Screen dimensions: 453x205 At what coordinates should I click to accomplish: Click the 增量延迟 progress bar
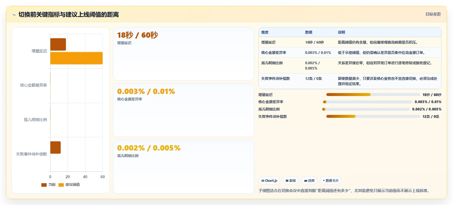(373, 95)
